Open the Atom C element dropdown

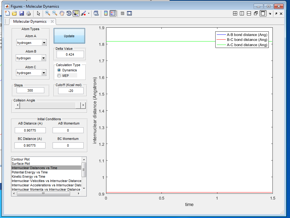point(43,73)
